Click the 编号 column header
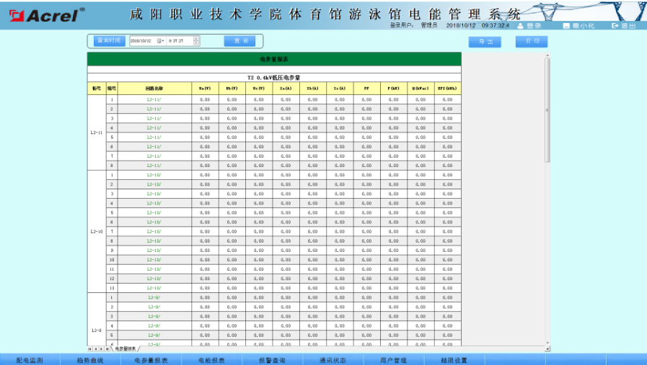The height and width of the screenshot is (365, 647). point(112,89)
